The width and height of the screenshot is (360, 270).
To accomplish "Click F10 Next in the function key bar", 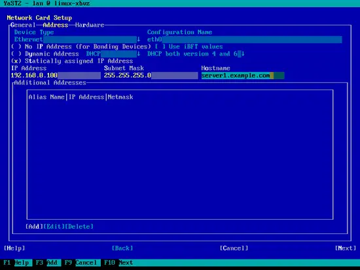I will [118, 263].
